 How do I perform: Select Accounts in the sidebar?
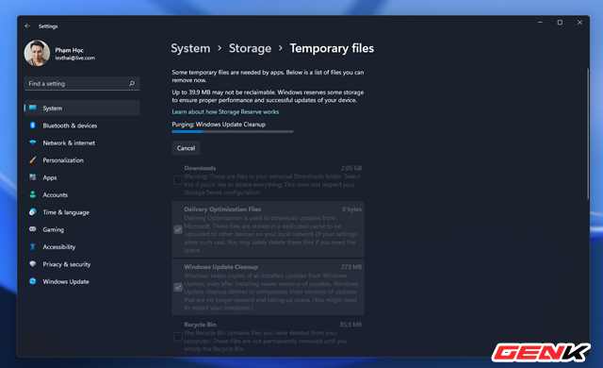[82, 194]
